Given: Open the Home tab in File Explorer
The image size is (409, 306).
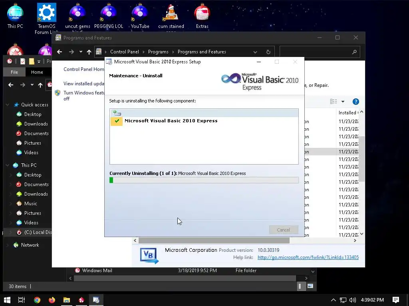Looking at the screenshot, I should (x=37, y=72).
